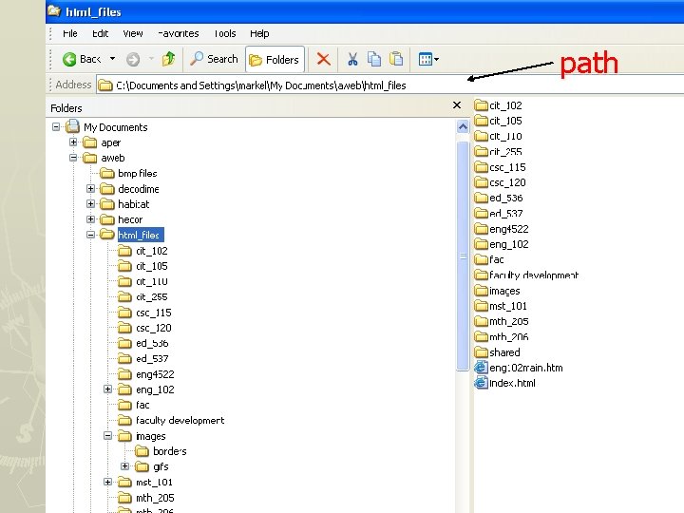Click cit_102 folder icon in file list
This screenshot has width=684, height=513.
(481, 105)
